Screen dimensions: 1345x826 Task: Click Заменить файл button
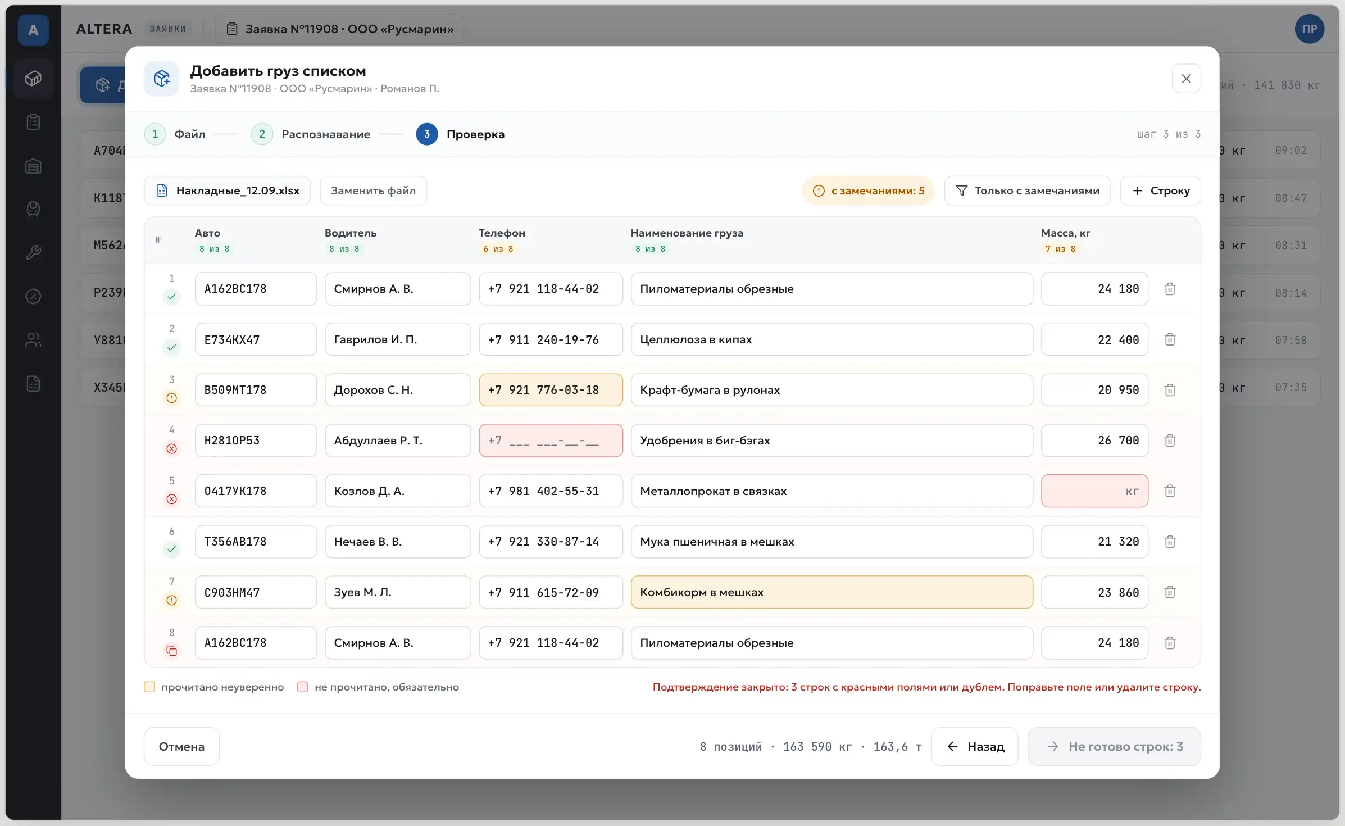point(373,190)
